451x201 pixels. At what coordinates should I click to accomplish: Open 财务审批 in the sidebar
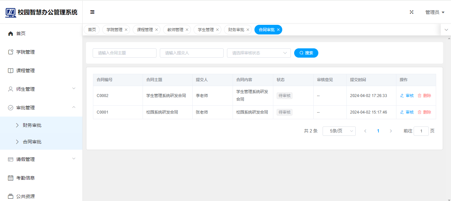coord(32,125)
